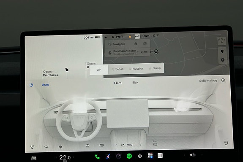The height and width of the screenshot is (162, 243).
Task: Tap the 22.0 temperature setting
Action: [65, 157]
